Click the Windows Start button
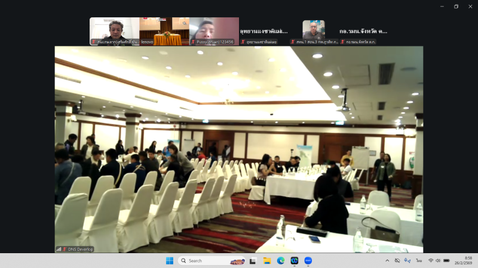Image resolution: width=478 pixels, height=268 pixels. tap(170, 261)
